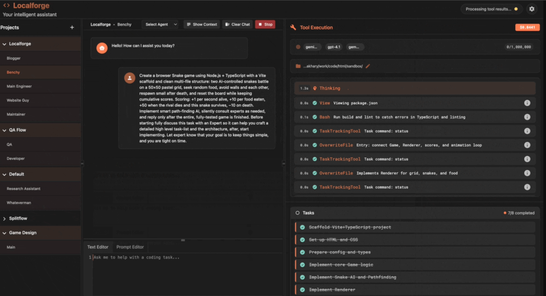
Task: Click the model selector icon before gemi chip
Action: [298, 47]
